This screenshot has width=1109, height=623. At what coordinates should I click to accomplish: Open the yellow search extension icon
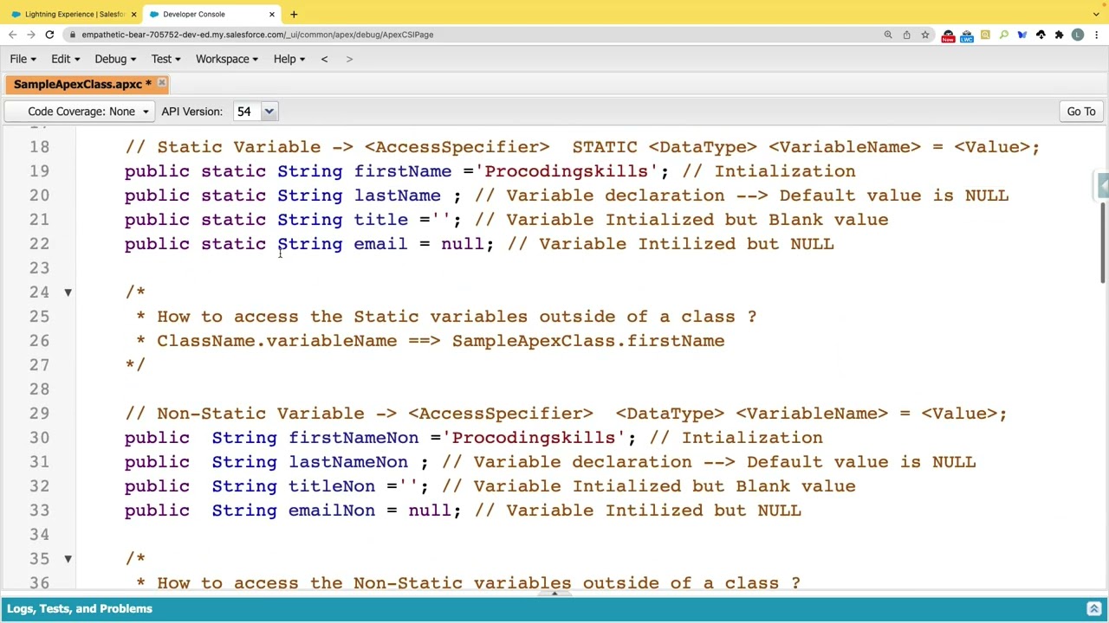(985, 35)
